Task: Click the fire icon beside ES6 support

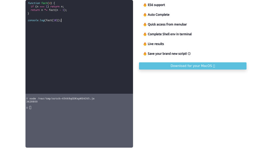Action: (145, 5)
